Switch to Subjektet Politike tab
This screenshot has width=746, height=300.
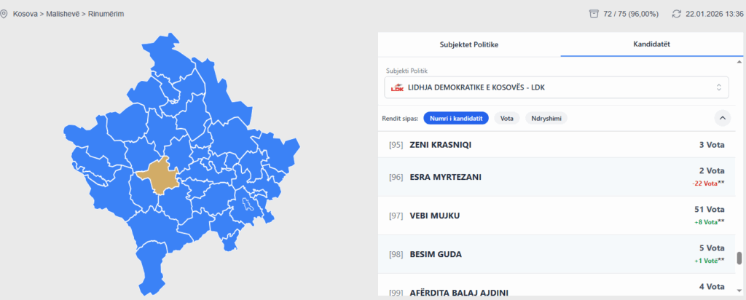click(x=468, y=44)
